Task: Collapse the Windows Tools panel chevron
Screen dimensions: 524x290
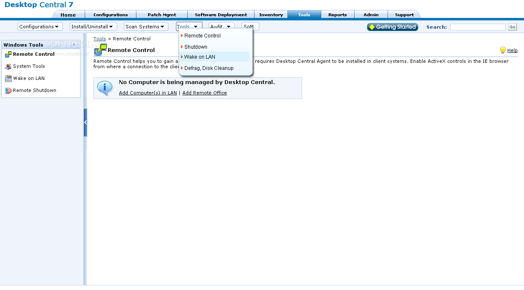Action: click(x=74, y=45)
